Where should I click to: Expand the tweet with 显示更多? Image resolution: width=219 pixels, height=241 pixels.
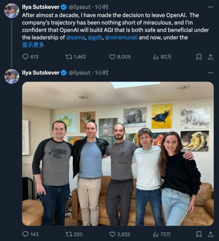pos(33,45)
